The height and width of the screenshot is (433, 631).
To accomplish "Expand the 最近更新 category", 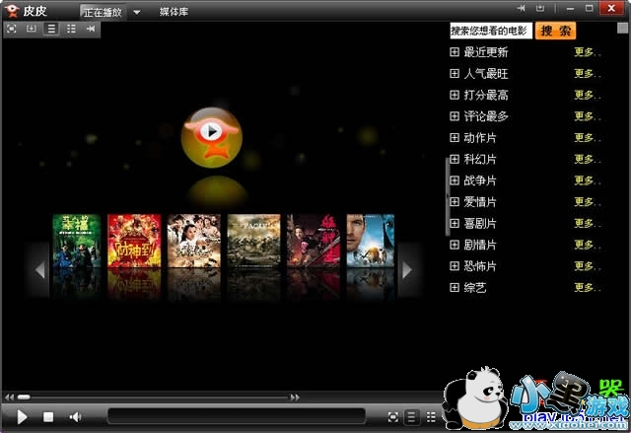I will point(455,52).
